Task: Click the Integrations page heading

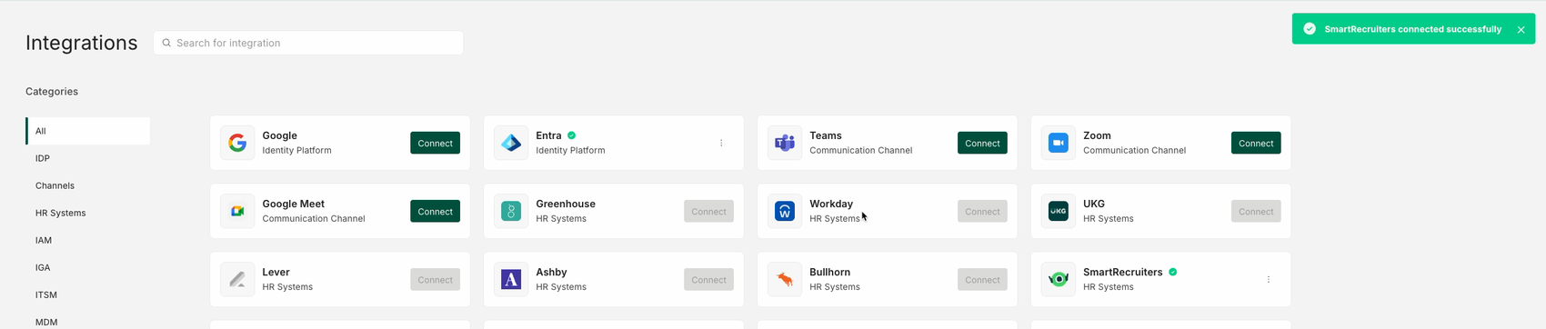Action: click(x=82, y=43)
